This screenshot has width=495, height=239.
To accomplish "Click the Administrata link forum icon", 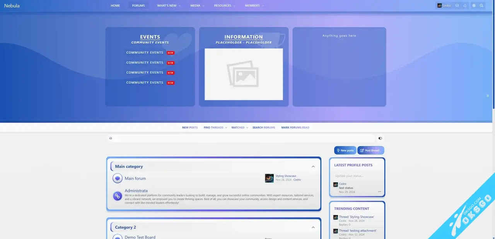I will click(118, 196).
